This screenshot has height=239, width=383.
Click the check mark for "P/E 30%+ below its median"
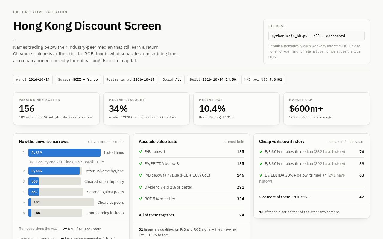pos(261,152)
